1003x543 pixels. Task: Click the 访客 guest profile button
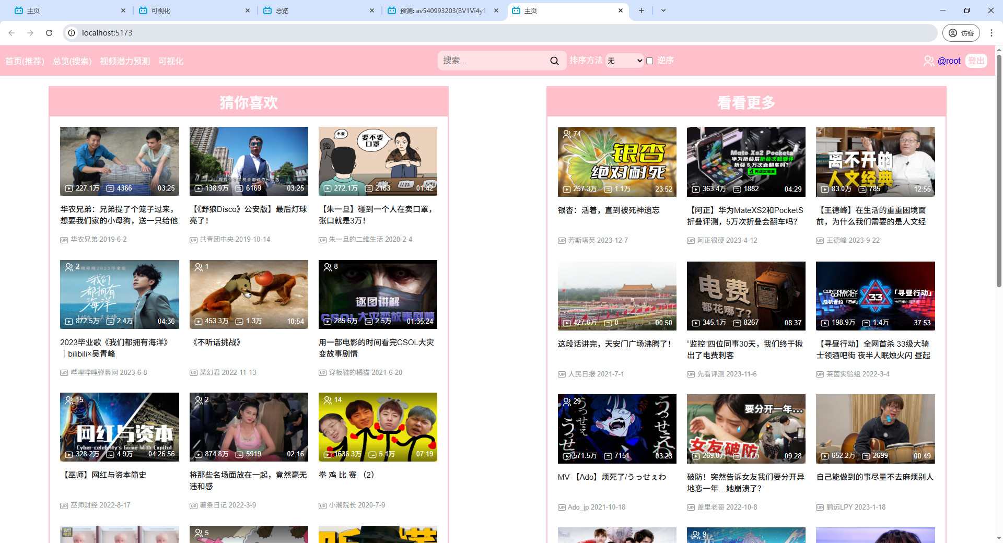point(961,33)
